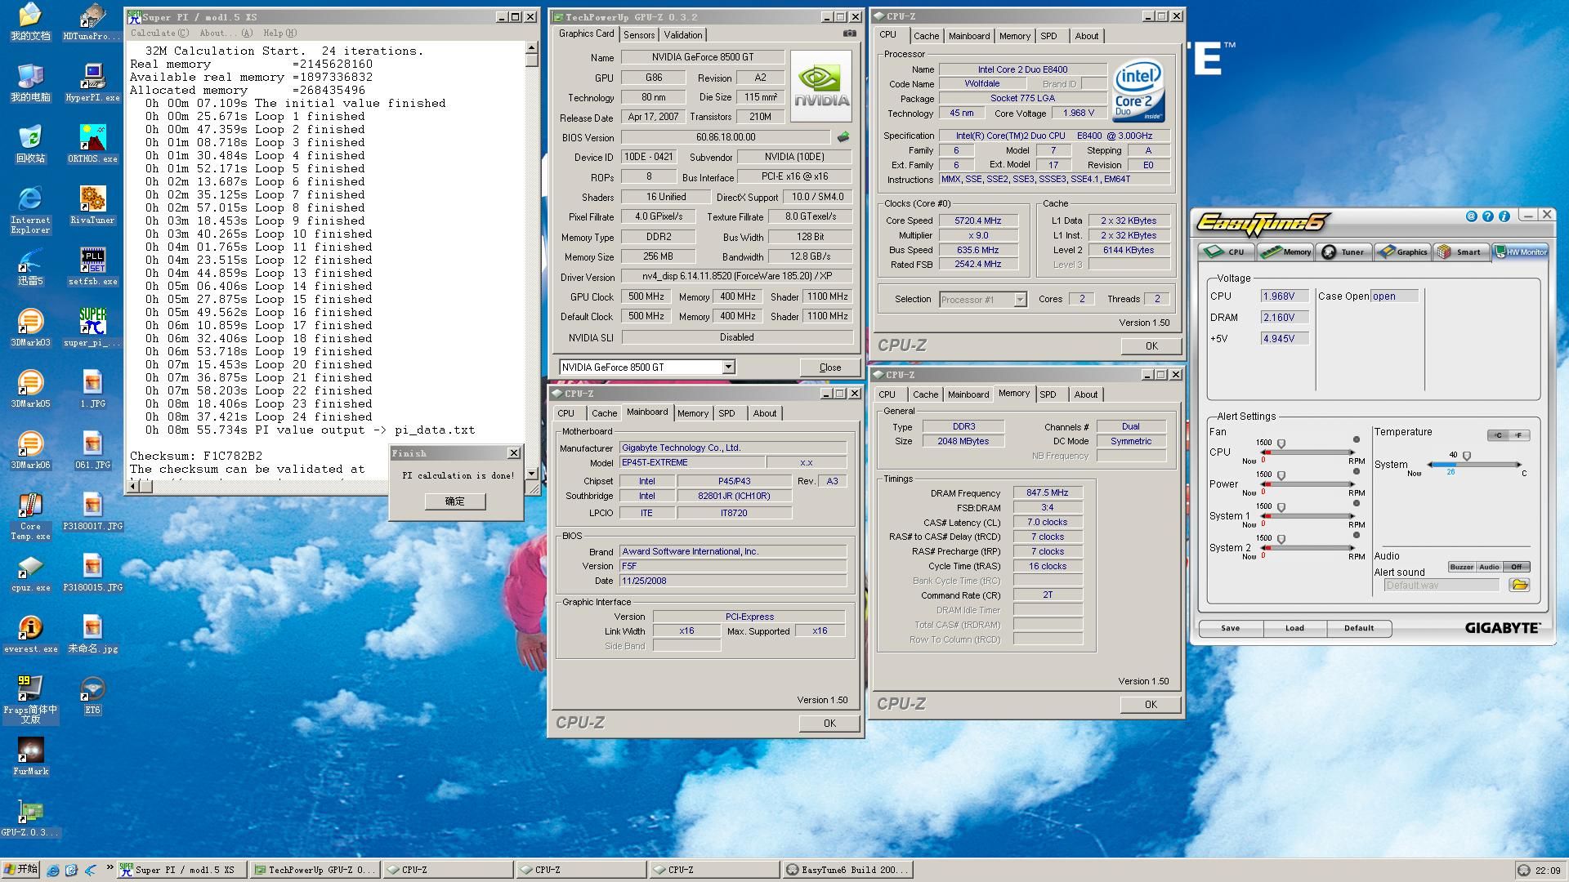Screen dimensions: 1569x882
Task: Open Help menu in Super PI
Action: (x=280, y=33)
